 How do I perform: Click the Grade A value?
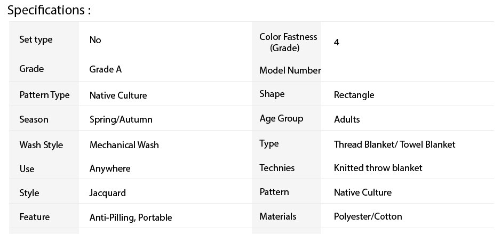tap(106, 69)
